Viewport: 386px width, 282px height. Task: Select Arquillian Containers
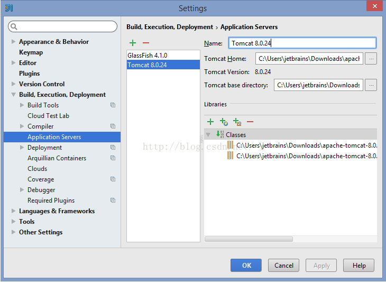[57, 158]
